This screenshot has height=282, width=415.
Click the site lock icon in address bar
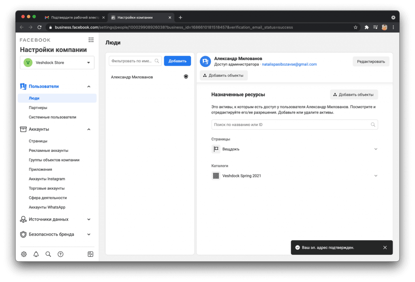51,27
